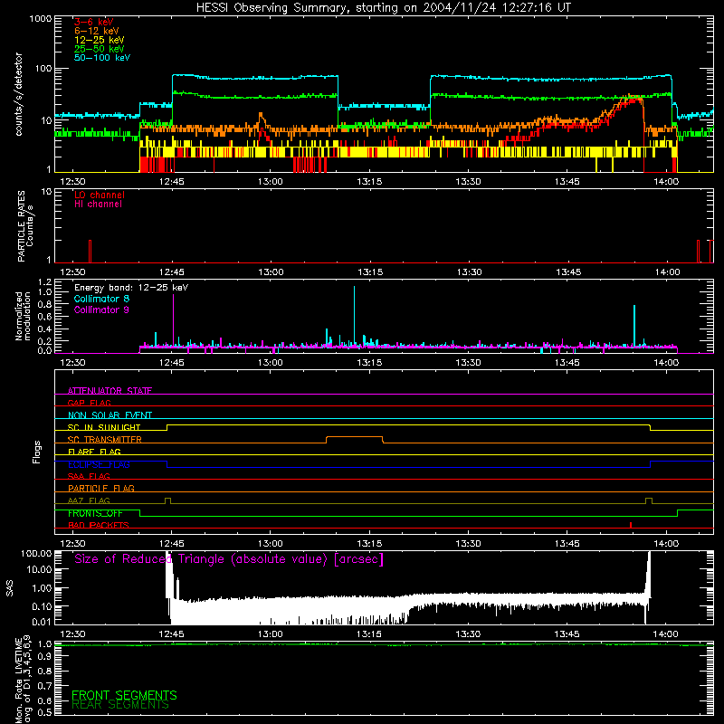The width and height of the screenshot is (724, 724).
Task: Select the 'REAR SEGMENTS' legend label
Action: click(x=120, y=705)
